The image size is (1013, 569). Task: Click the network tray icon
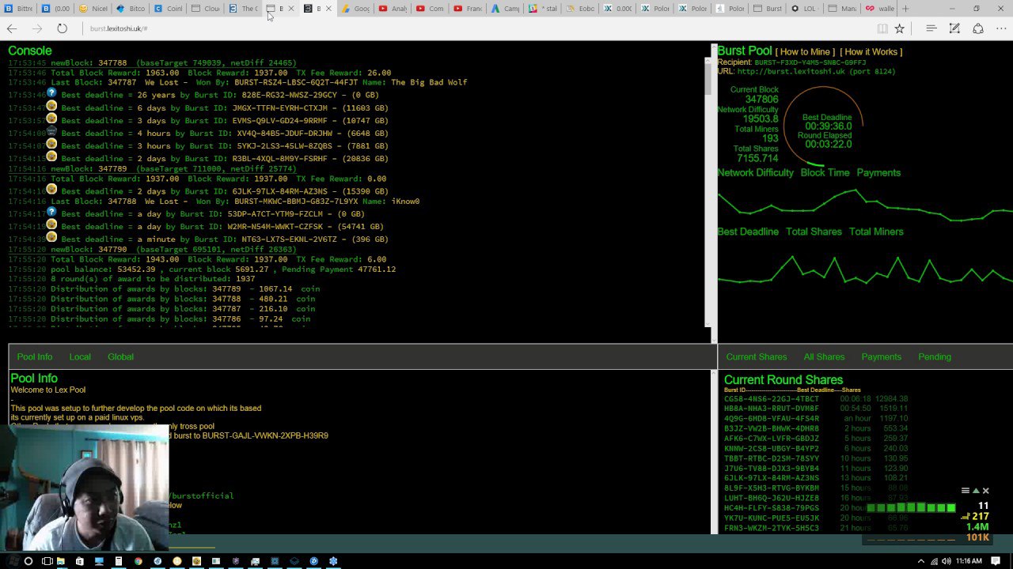(935, 561)
